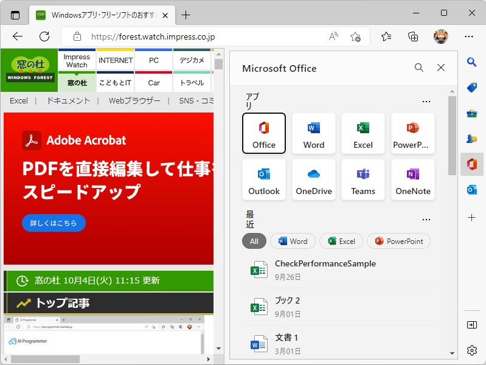Open the PowerPoint app tile

coord(412,133)
